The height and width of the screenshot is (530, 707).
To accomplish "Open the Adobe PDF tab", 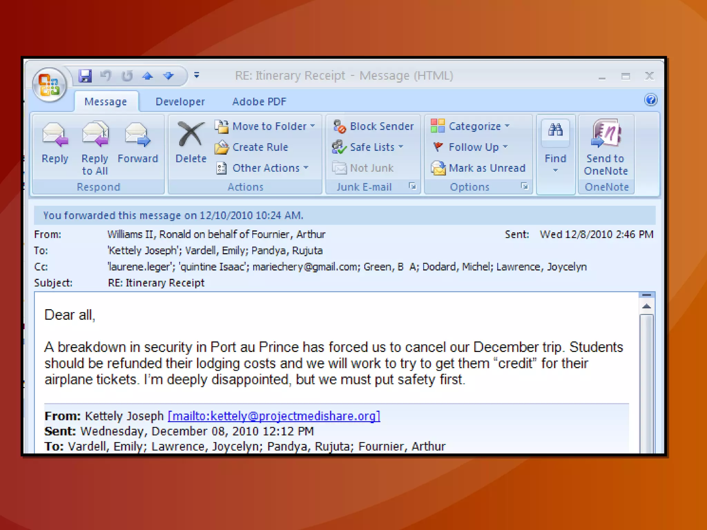I will point(259,101).
